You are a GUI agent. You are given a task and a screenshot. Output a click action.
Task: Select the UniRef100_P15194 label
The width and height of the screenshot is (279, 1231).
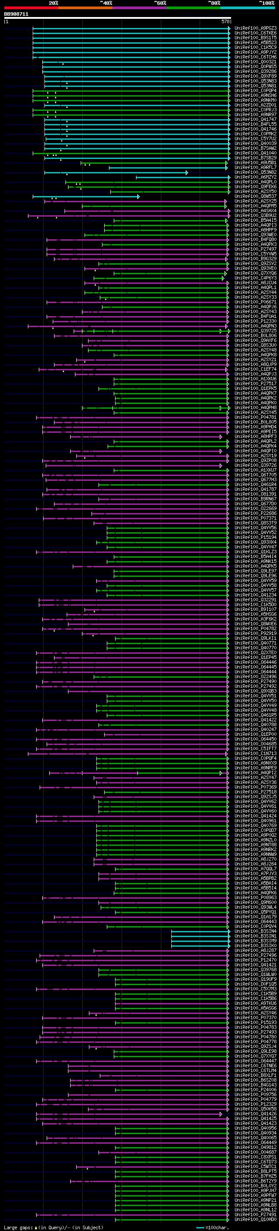click(x=255, y=537)
